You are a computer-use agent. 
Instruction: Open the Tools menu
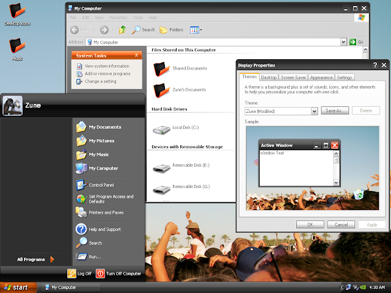click(137, 18)
